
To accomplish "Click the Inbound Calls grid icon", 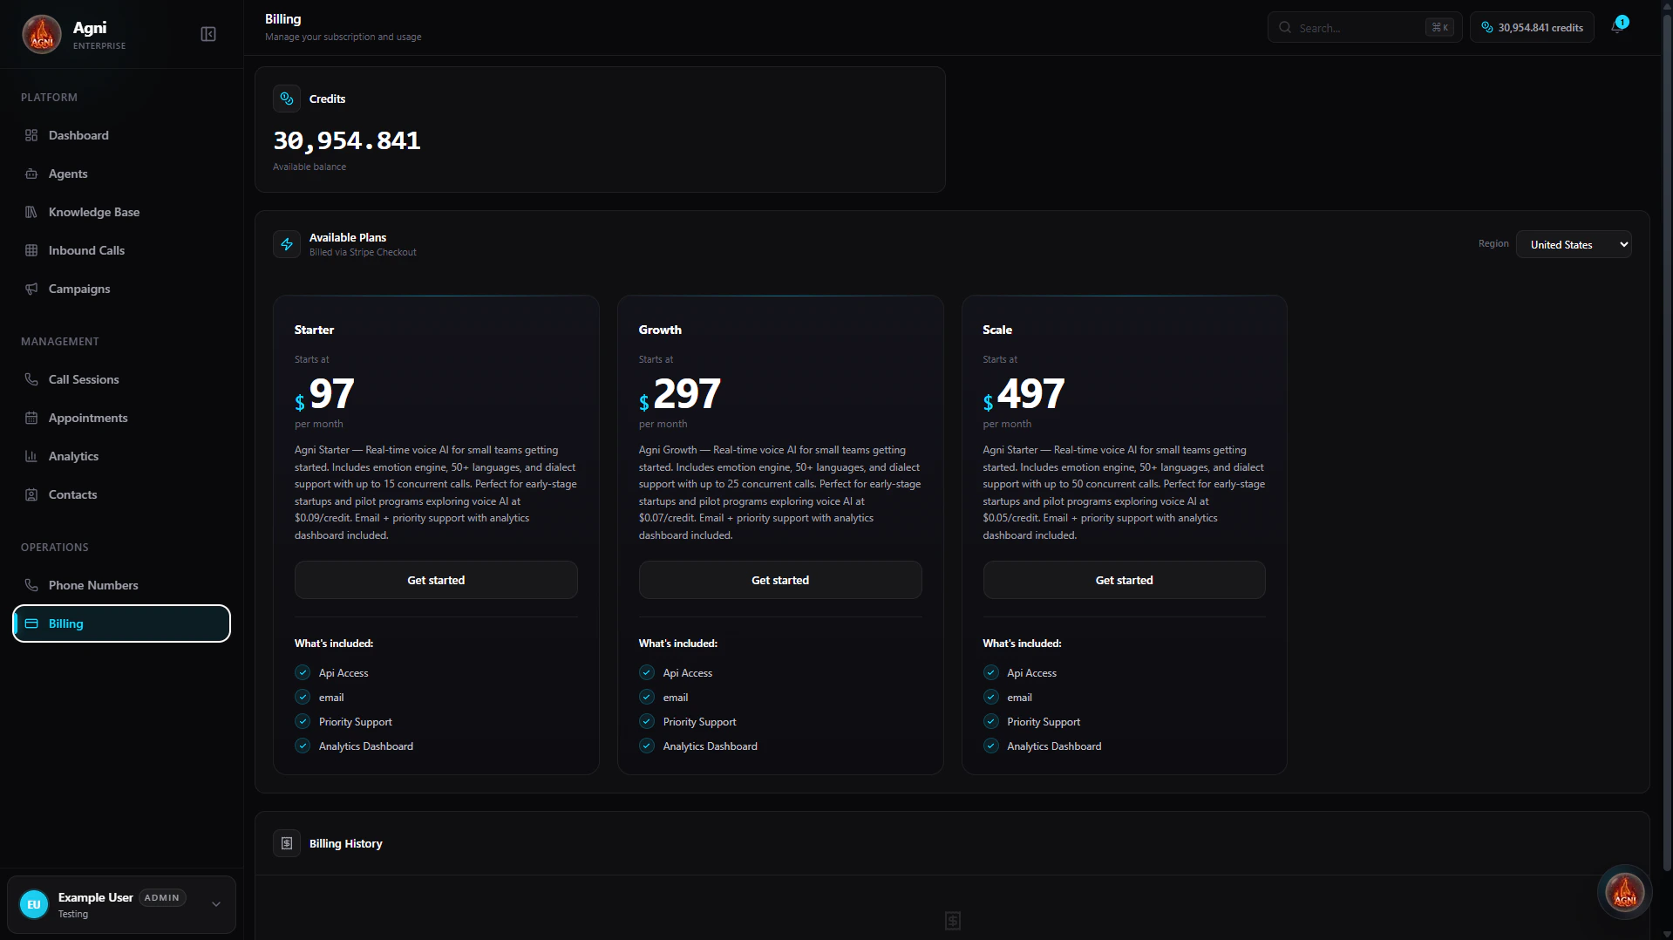I will point(31,250).
